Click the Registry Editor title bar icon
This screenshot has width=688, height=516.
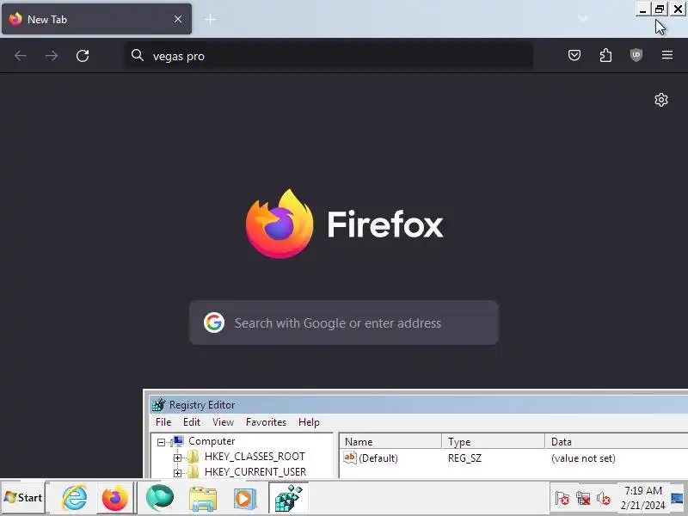158,404
